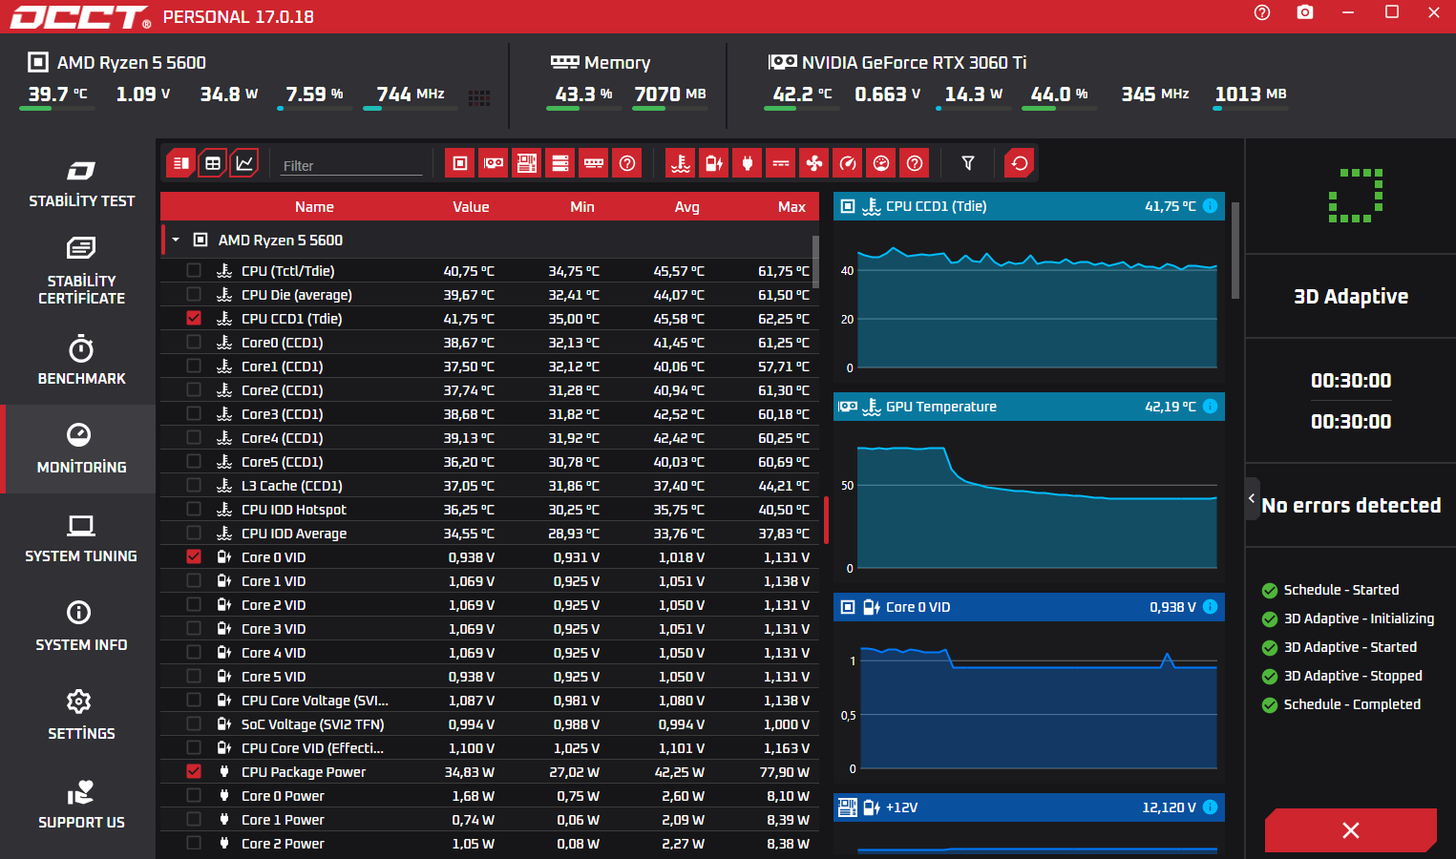Take a screenshot with the camera icon
This screenshot has height=859, width=1456.
(x=1305, y=12)
